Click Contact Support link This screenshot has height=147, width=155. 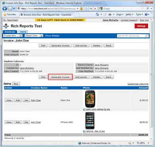click(x=129, y=20)
